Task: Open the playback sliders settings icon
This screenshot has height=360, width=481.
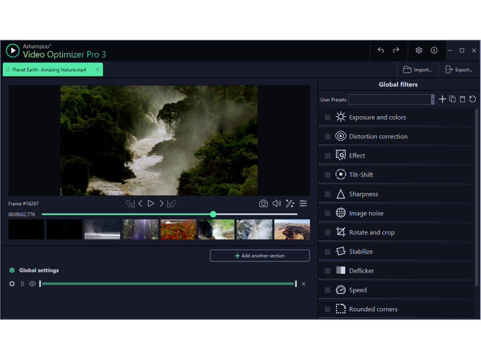Action: tap(303, 203)
